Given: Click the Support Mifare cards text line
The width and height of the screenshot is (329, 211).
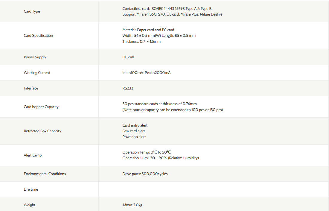Looking at the screenshot, I should [172, 14].
